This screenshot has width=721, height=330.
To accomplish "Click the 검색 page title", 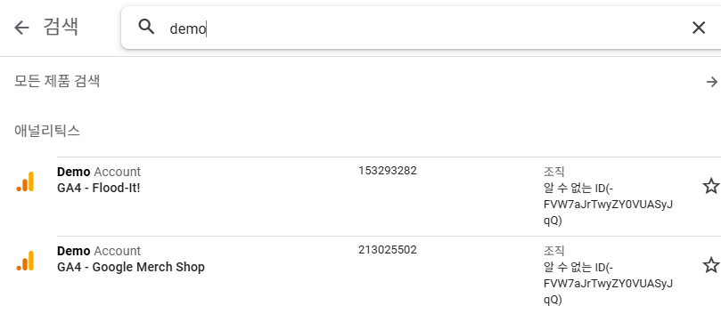I will point(61,27).
